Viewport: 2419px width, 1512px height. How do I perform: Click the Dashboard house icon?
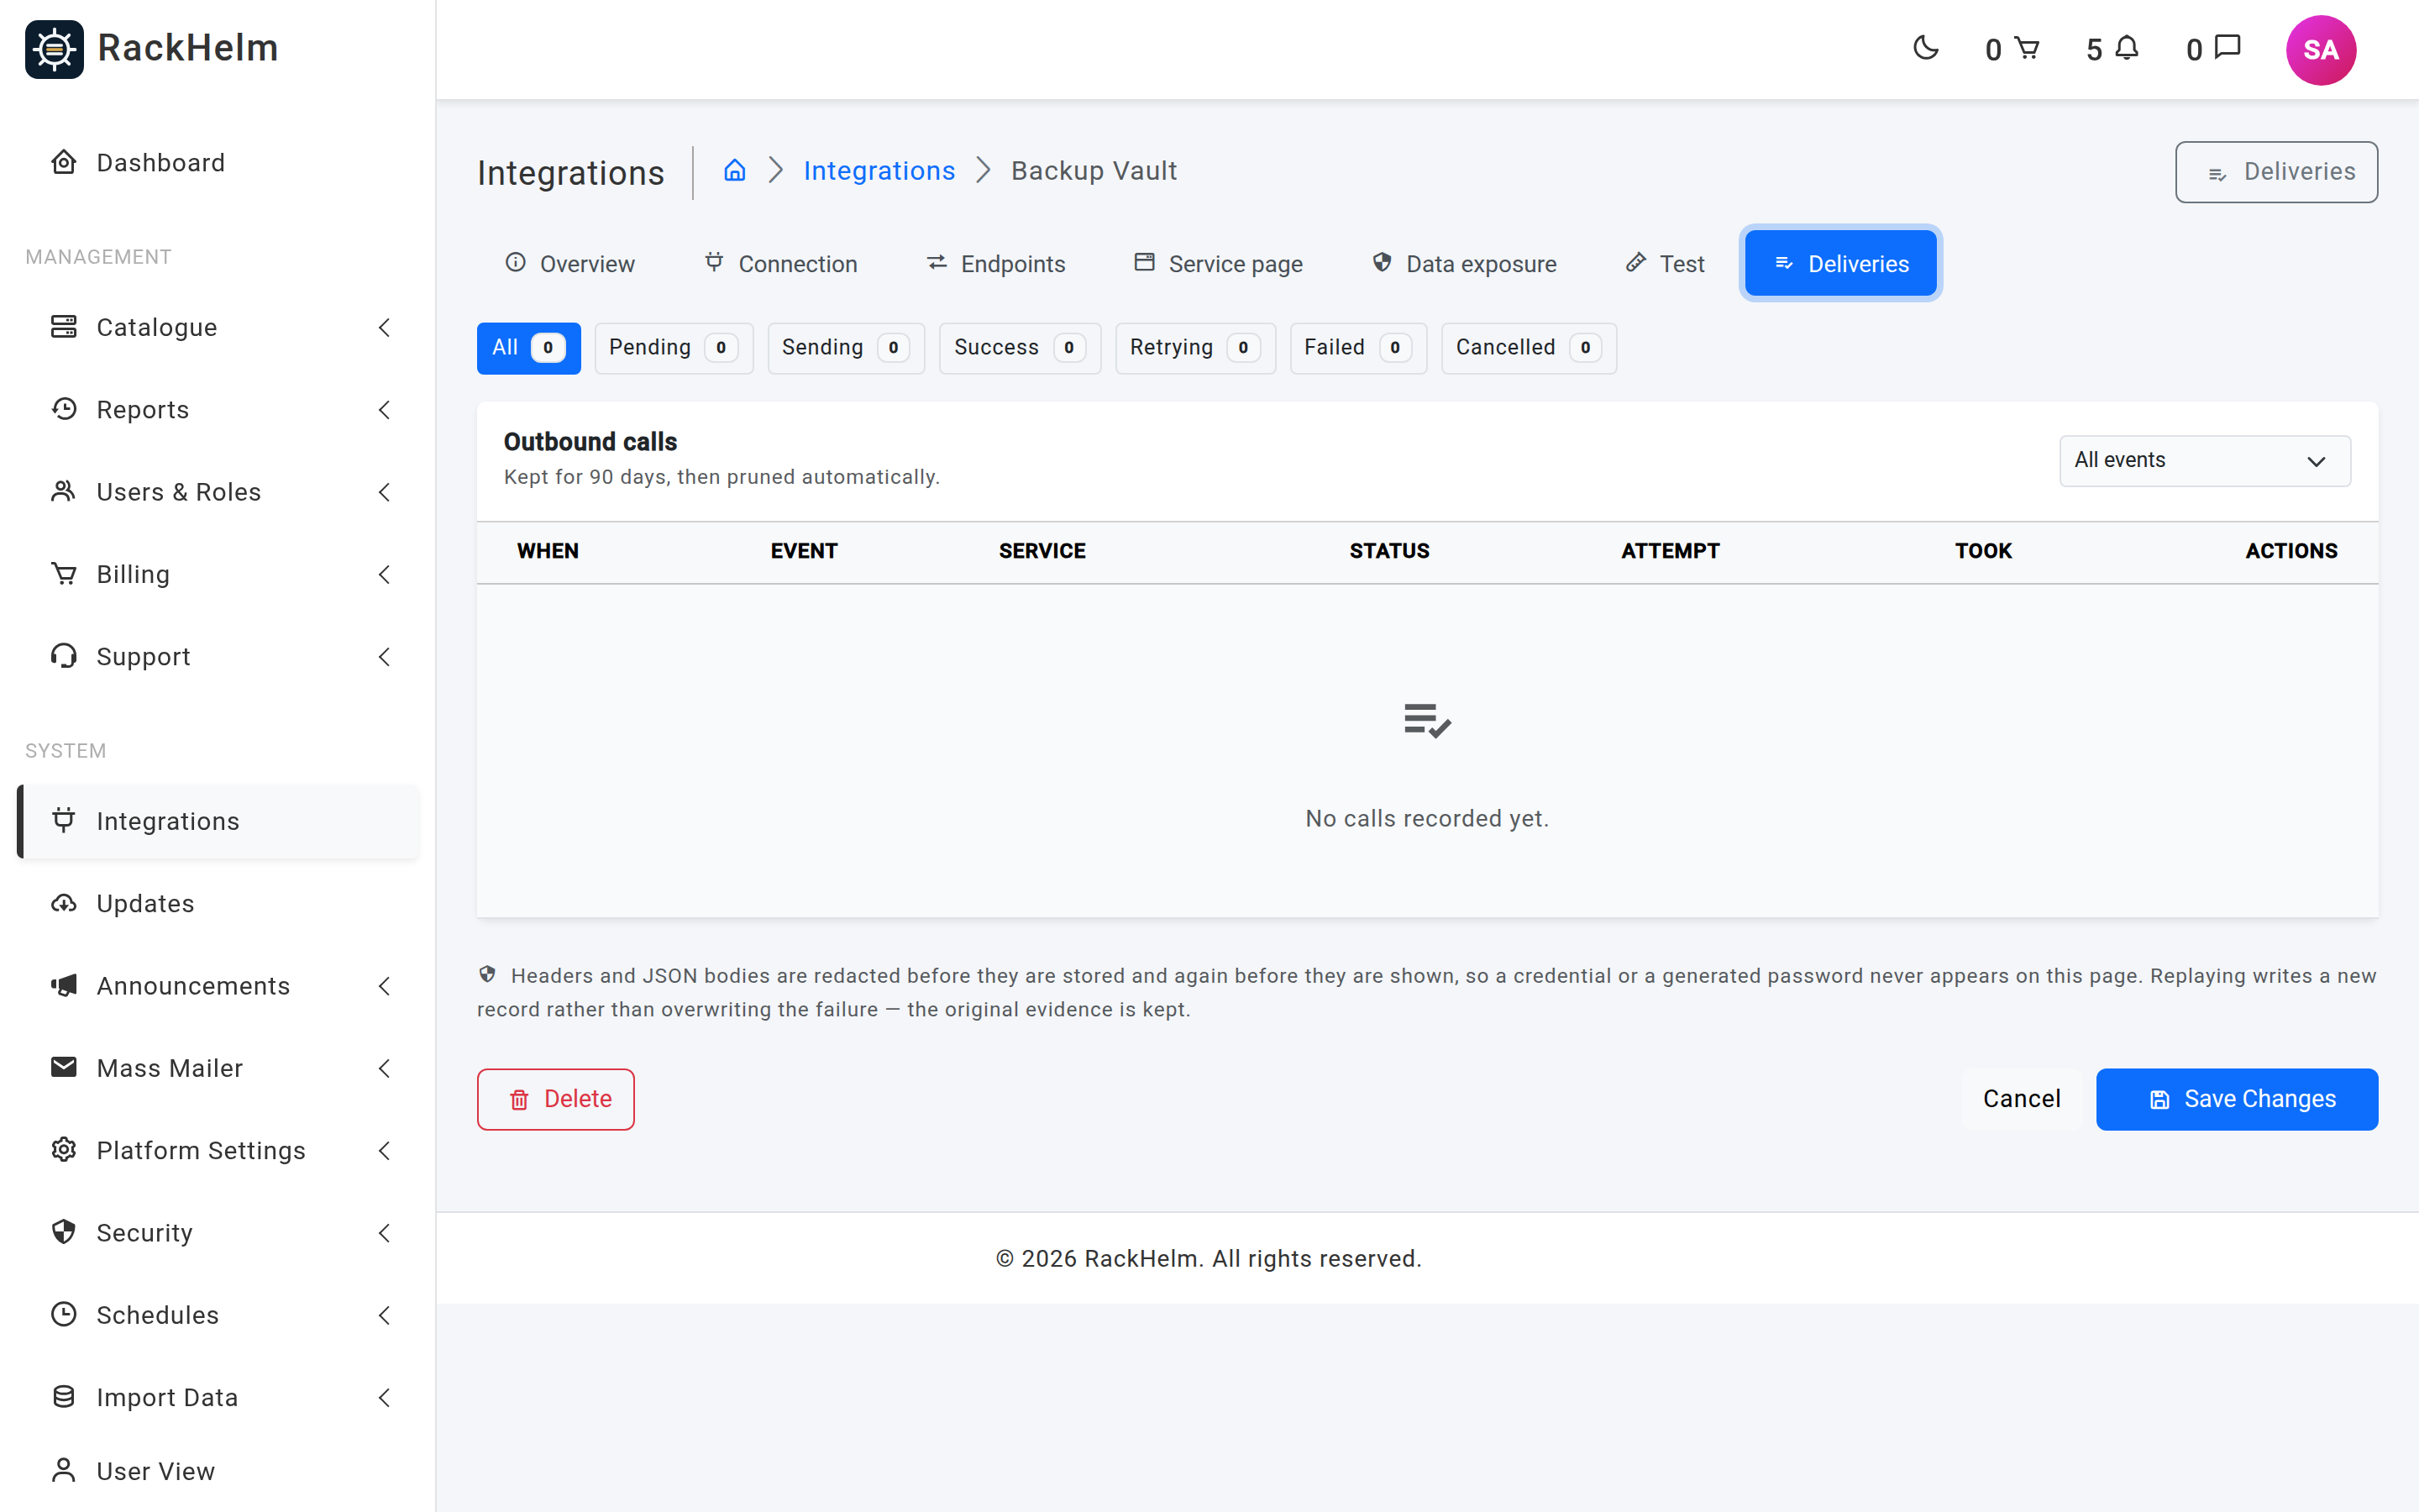coord(64,162)
